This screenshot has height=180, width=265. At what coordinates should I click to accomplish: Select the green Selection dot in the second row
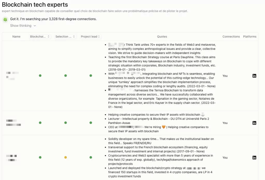pyautogui.click(x=65, y=123)
